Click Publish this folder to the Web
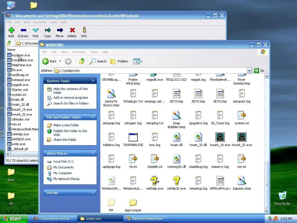The image size is (297, 223). click(x=70, y=133)
